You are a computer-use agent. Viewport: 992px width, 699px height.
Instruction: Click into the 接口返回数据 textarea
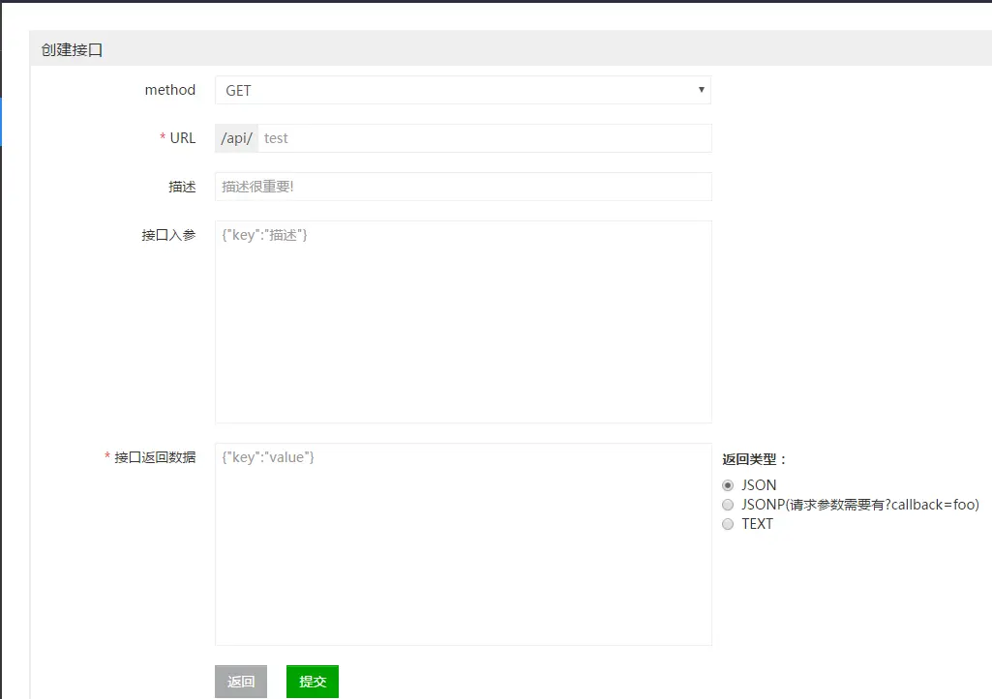(x=464, y=544)
